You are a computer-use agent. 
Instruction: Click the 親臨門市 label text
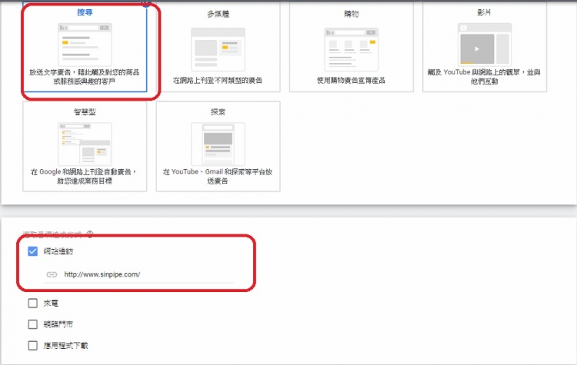point(58,324)
